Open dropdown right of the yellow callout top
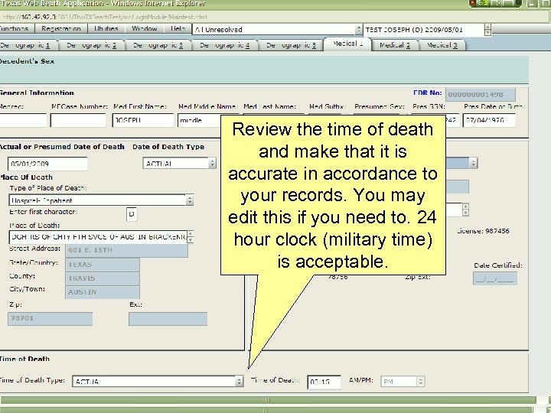 (x=474, y=163)
